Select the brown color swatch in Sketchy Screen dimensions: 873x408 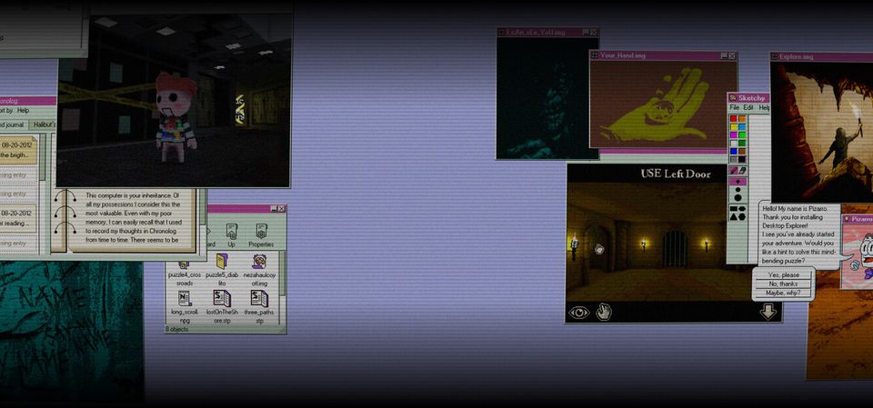pos(742,151)
